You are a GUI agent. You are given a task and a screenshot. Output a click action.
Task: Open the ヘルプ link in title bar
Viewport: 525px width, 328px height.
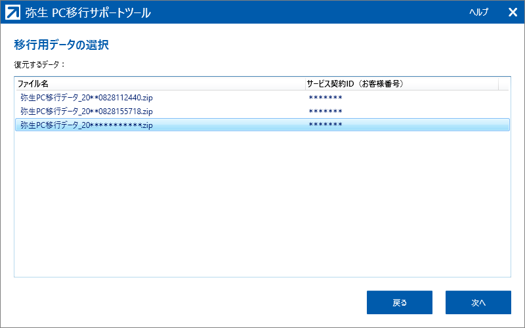478,12
